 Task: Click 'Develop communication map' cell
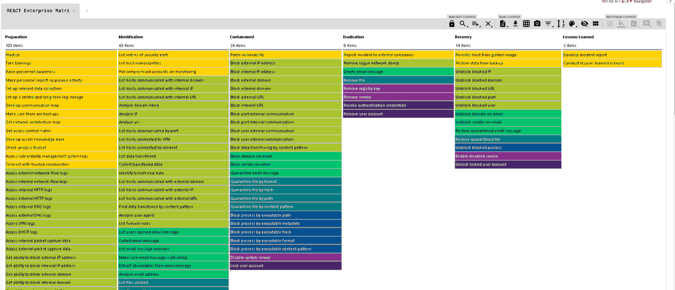(60, 105)
